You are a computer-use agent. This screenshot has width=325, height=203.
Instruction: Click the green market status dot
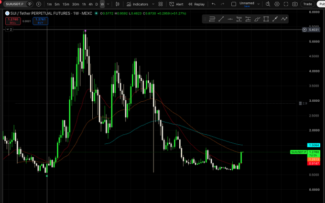96,13
